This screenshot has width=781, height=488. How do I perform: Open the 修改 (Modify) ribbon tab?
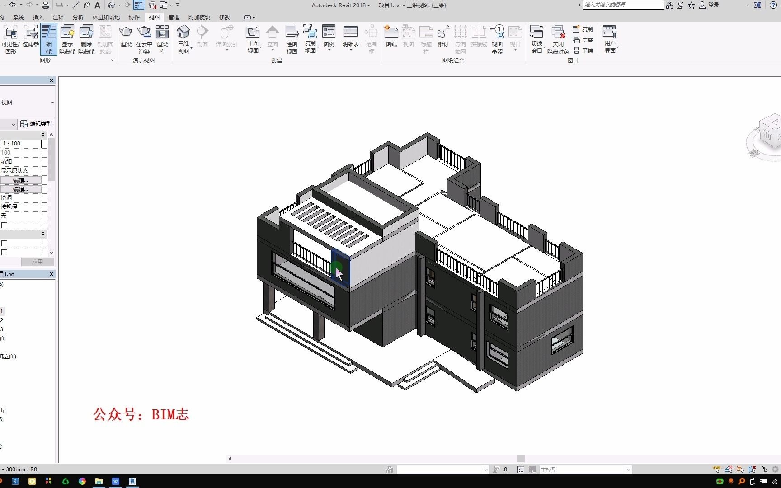(x=225, y=17)
